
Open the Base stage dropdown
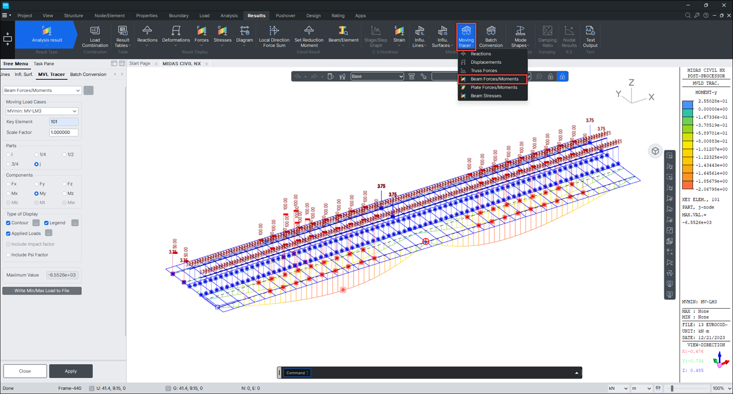click(x=377, y=76)
